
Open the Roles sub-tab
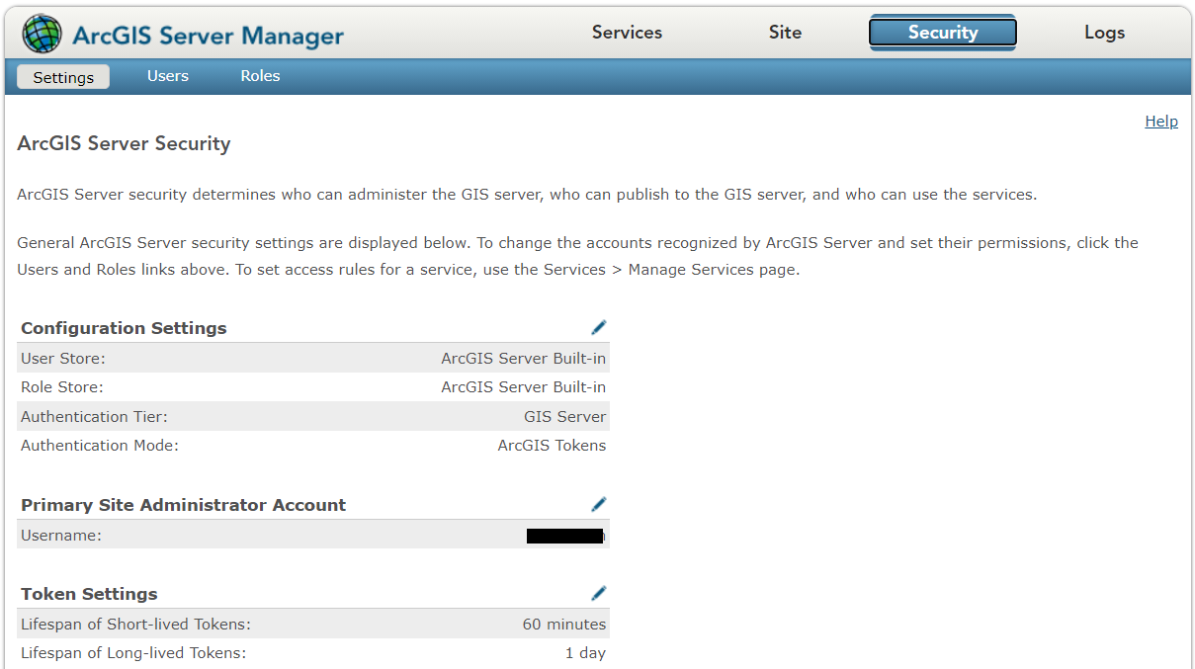point(260,76)
